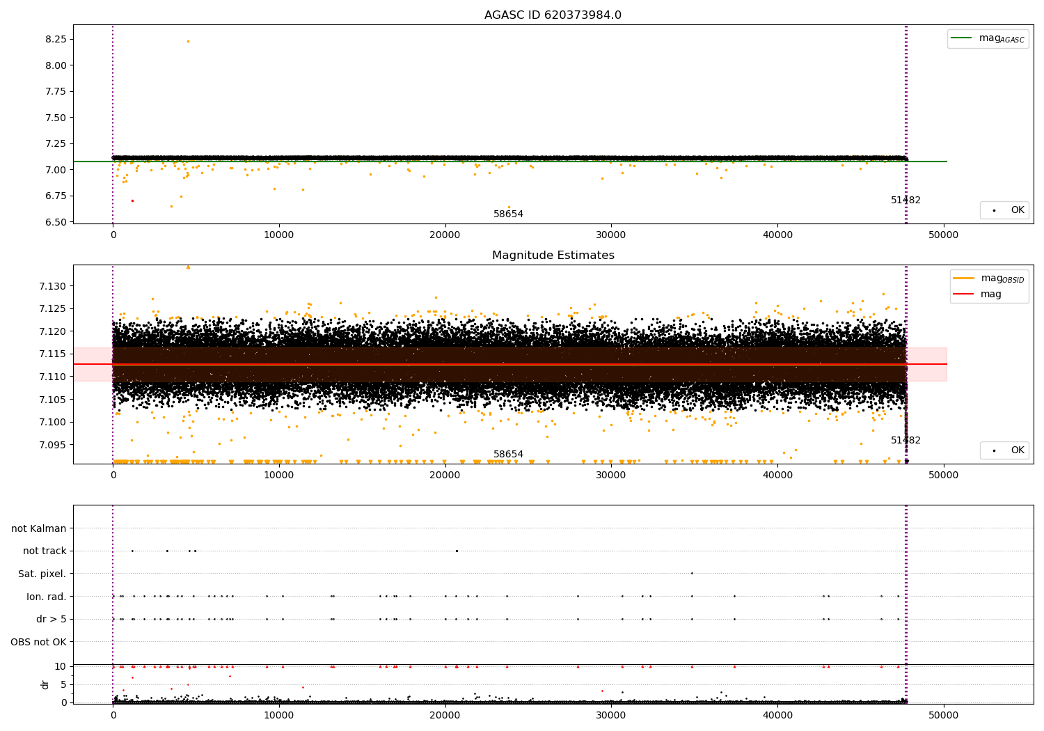Click the 50000 x-tick under the top plot

(x=944, y=235)
